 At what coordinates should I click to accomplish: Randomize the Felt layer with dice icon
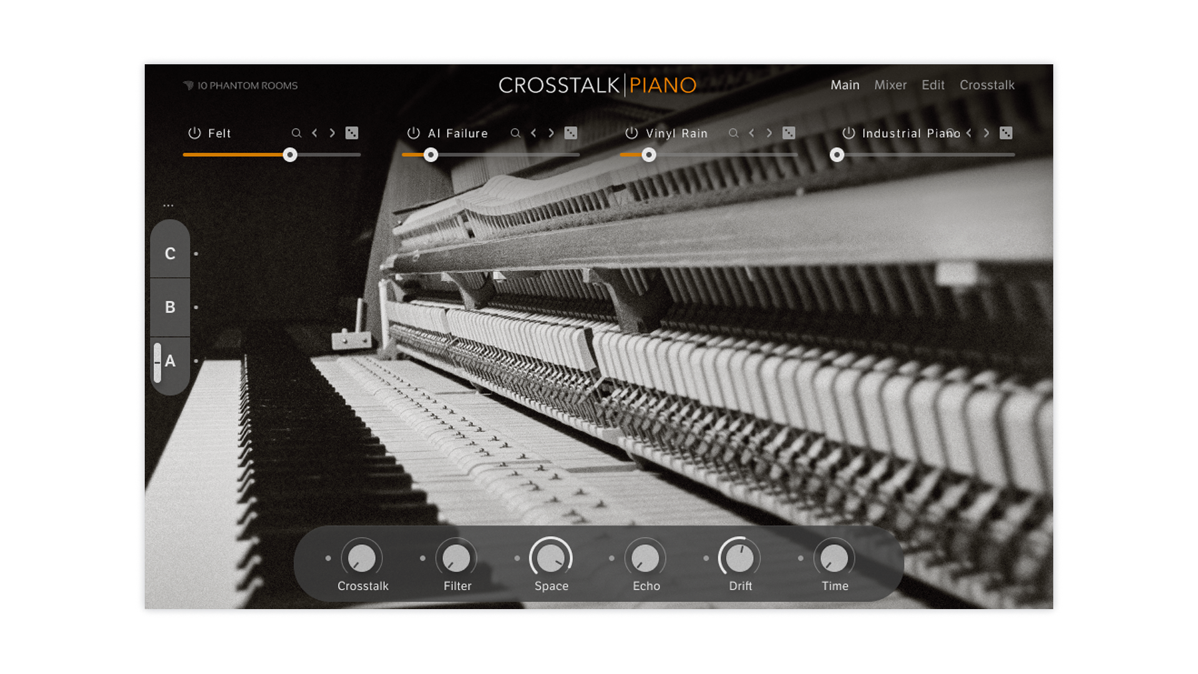[x=352, y=133]
